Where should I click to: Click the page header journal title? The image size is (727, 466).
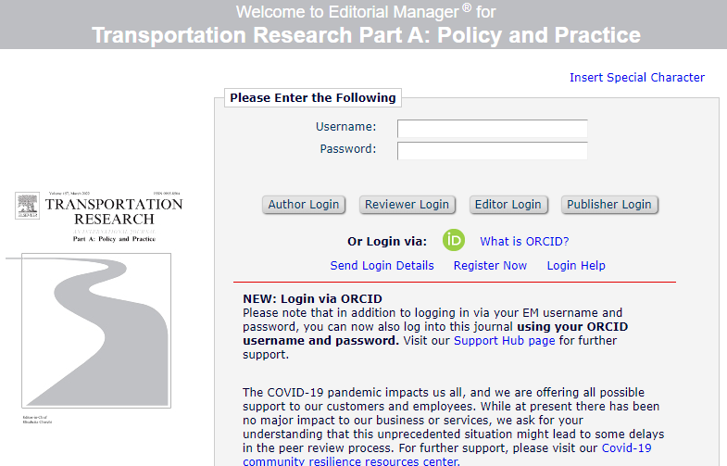366,36
